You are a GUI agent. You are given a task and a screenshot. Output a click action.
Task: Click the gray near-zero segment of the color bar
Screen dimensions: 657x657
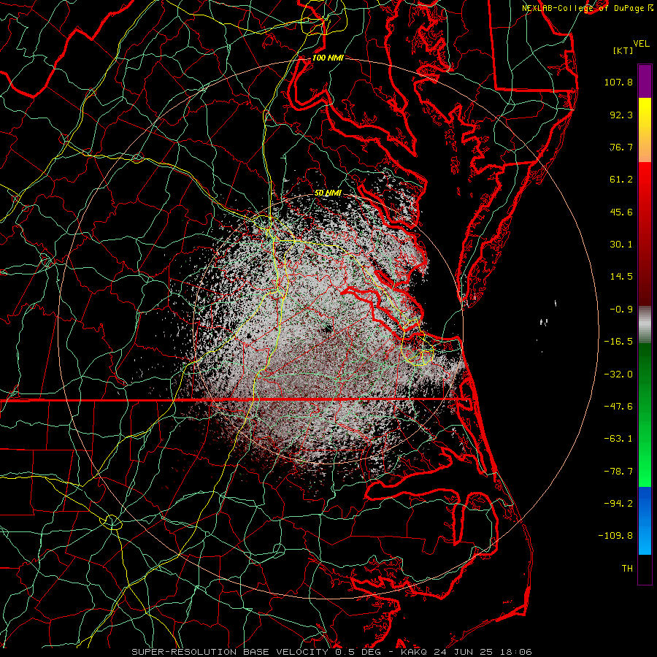645,325
